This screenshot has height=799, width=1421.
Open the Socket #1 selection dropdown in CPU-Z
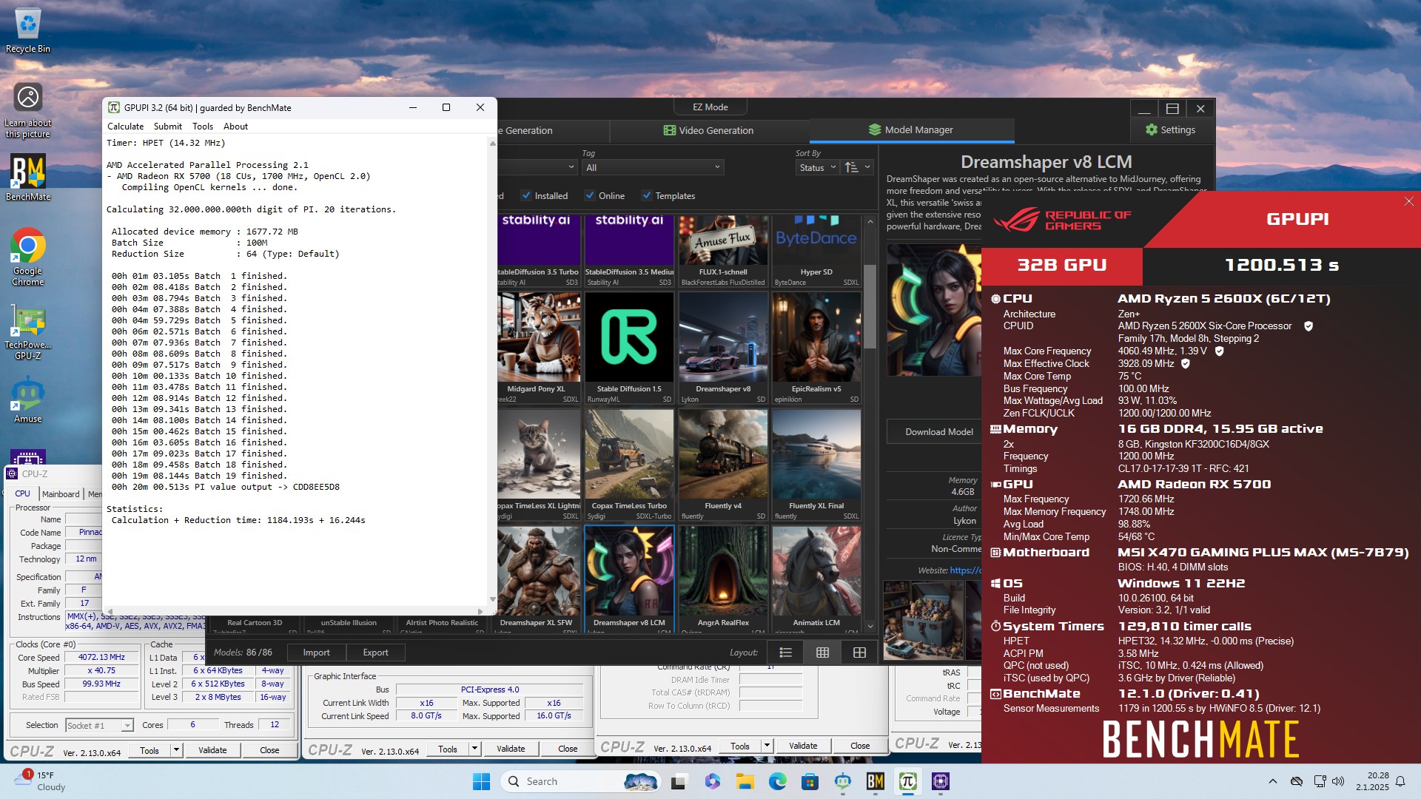99,726
